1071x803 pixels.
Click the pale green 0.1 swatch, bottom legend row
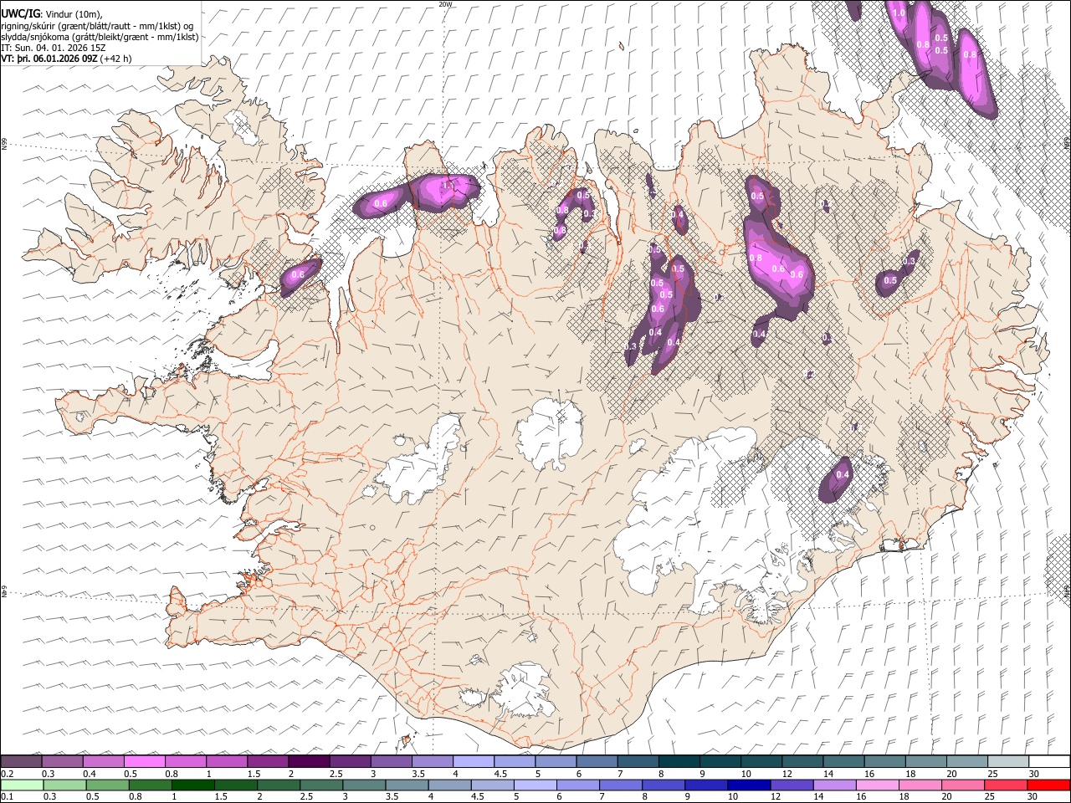click(22, 785)
